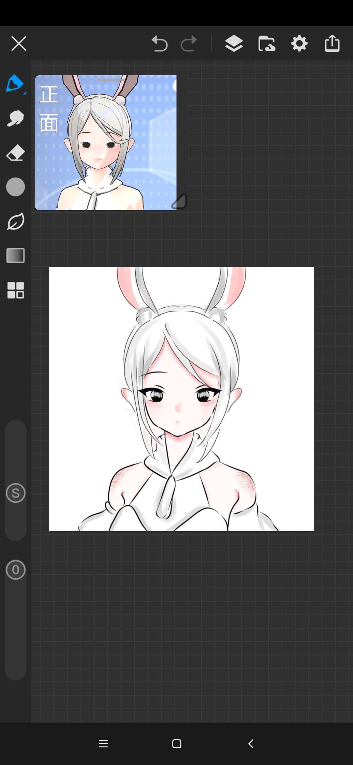Redo the undone stroke
This screenshot has width=353, height=765.
pos(189,43)
